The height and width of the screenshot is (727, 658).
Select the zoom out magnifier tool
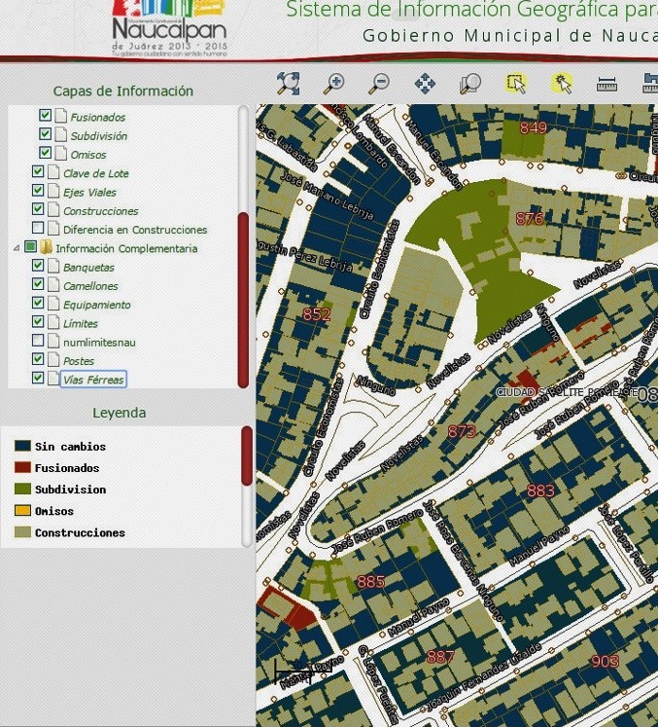[x=379, y=84]
